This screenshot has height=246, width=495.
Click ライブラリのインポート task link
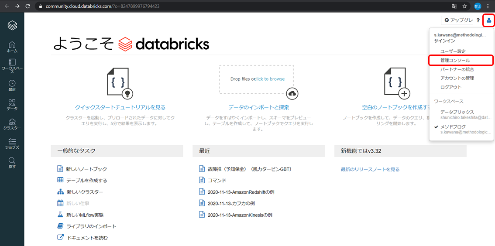(91, 226)
